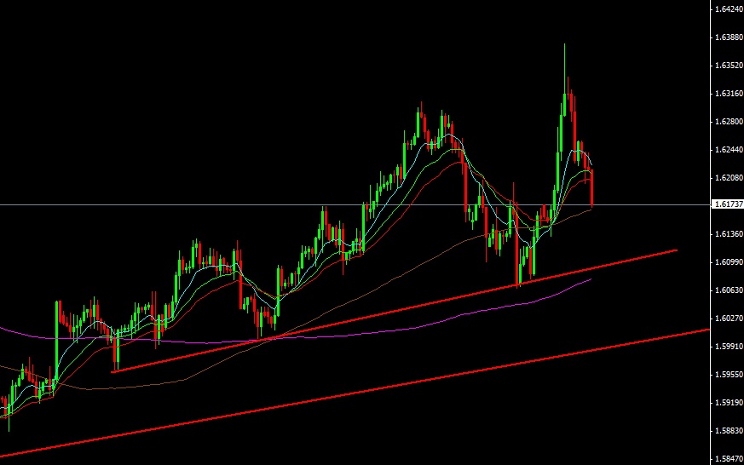Click the 1.59910 price axis label
Image resolution: width=744 pixels, height=465 pixels.
point(729,346)
